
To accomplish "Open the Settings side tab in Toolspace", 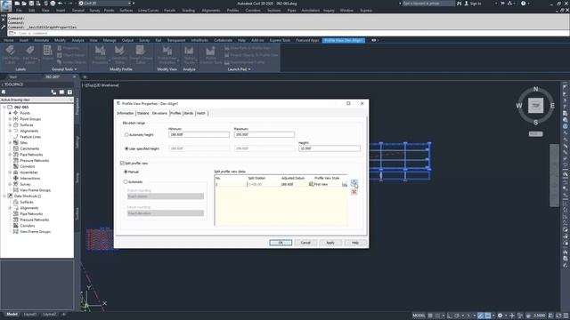I will click(77, 142).
